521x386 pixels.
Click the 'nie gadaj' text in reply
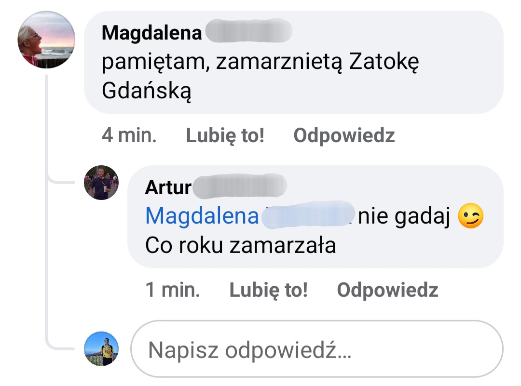click(x=404, y=218)
